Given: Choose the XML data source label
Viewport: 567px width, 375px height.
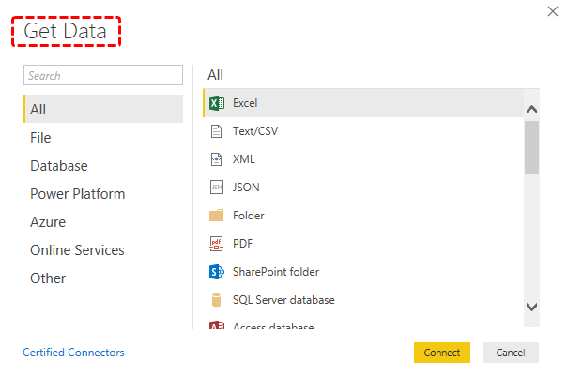Looking at the screenshot, I should [244, 159].
